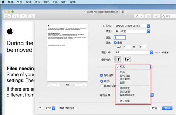This screenshot has width=176, height=115.
Task: Open the 预置 presets dropdown
Action: coord(132,31)
